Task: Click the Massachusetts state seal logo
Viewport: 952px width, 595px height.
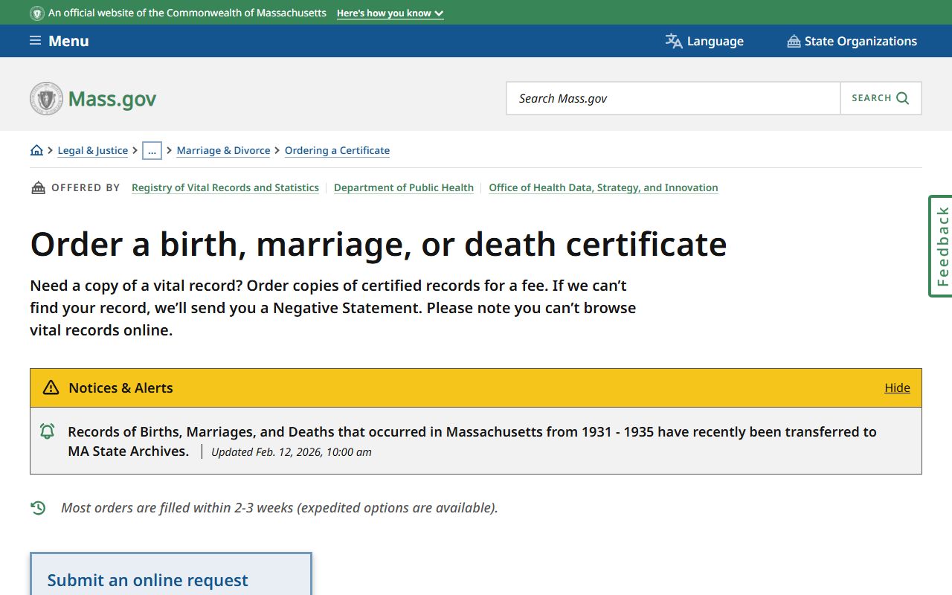Action: [46, 98]
